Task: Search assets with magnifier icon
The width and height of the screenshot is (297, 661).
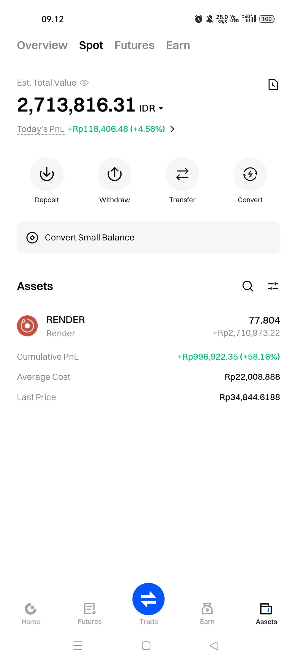Action: click(248, 286)
